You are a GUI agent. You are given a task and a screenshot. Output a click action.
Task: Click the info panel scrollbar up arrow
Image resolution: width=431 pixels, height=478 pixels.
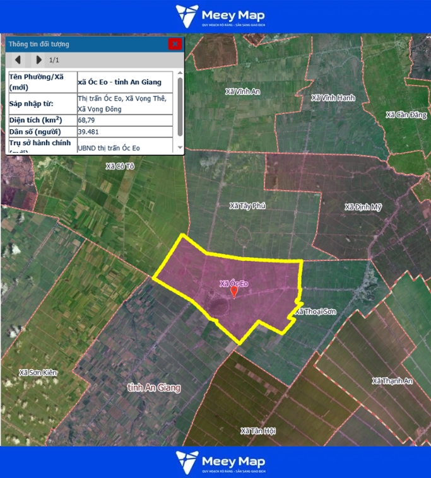click(x=180, y=73)
